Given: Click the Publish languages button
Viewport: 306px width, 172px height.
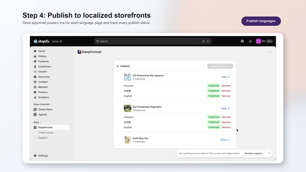Looking at the screenshot, I should coord(261,21).
